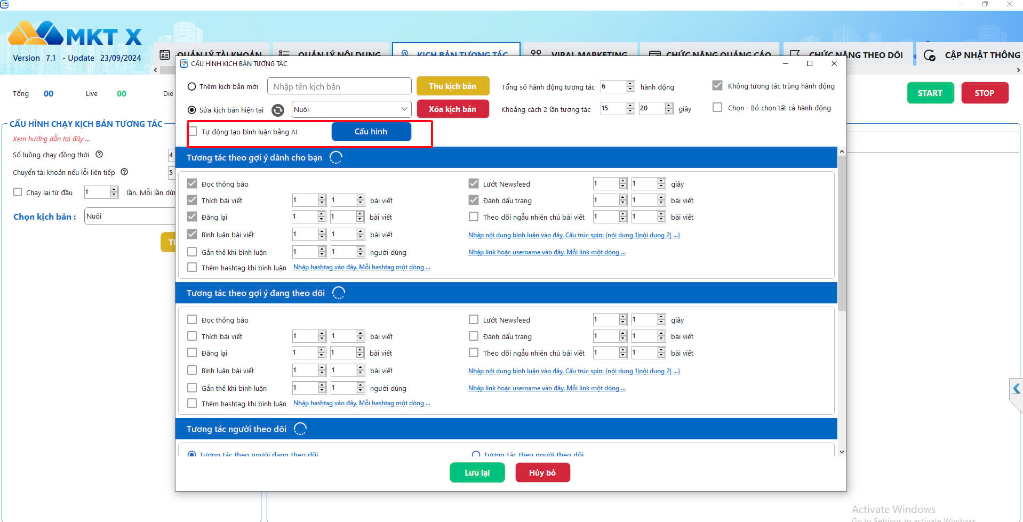Click the Cập nhật thông tin tab icon
The image size is (1023, 522).
pos(930,55)
